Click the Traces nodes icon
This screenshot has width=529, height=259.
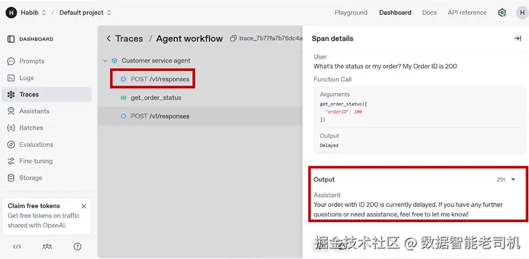[10, 95]
